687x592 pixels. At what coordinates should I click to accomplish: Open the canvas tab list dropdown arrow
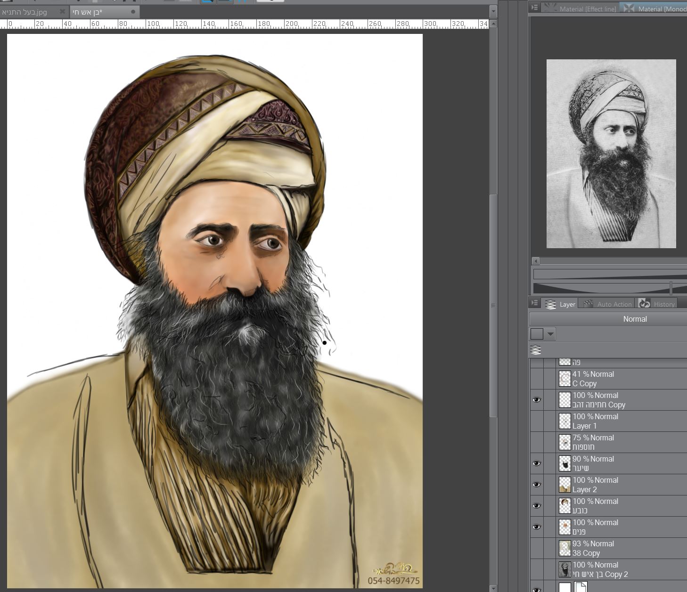tap(493, 11)
